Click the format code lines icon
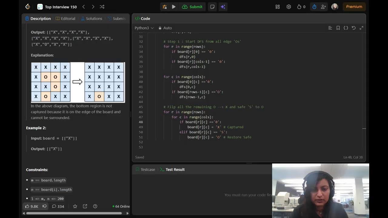This screenshot has width=388, height=218. pyautogui.click(x=330, y=28)
